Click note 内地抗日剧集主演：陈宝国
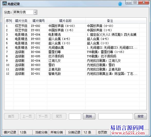The width and height of the screenshot is (151, 137). 112,74
